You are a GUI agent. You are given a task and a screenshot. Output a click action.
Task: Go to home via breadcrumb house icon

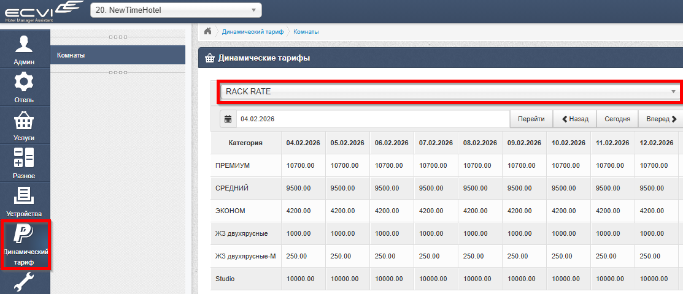[x=208, y=31]
